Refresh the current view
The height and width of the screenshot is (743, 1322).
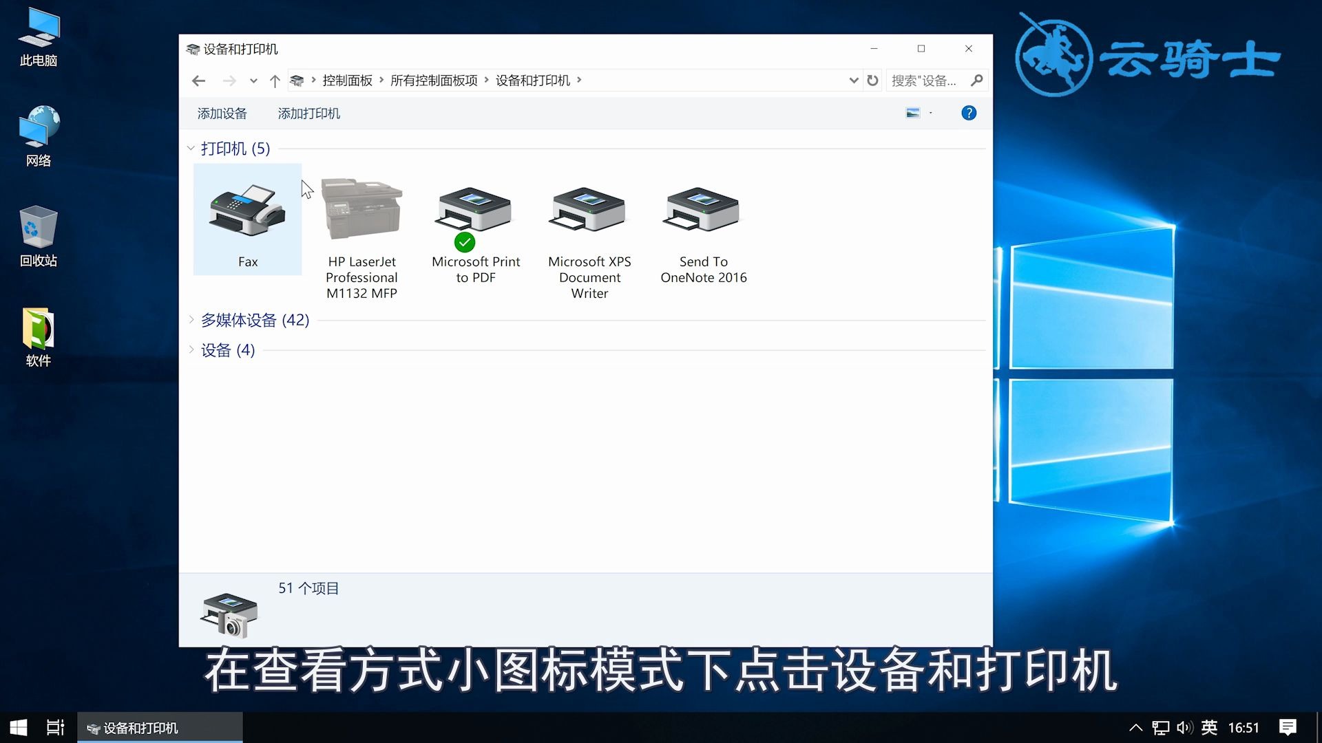click(x=872, y=80)
